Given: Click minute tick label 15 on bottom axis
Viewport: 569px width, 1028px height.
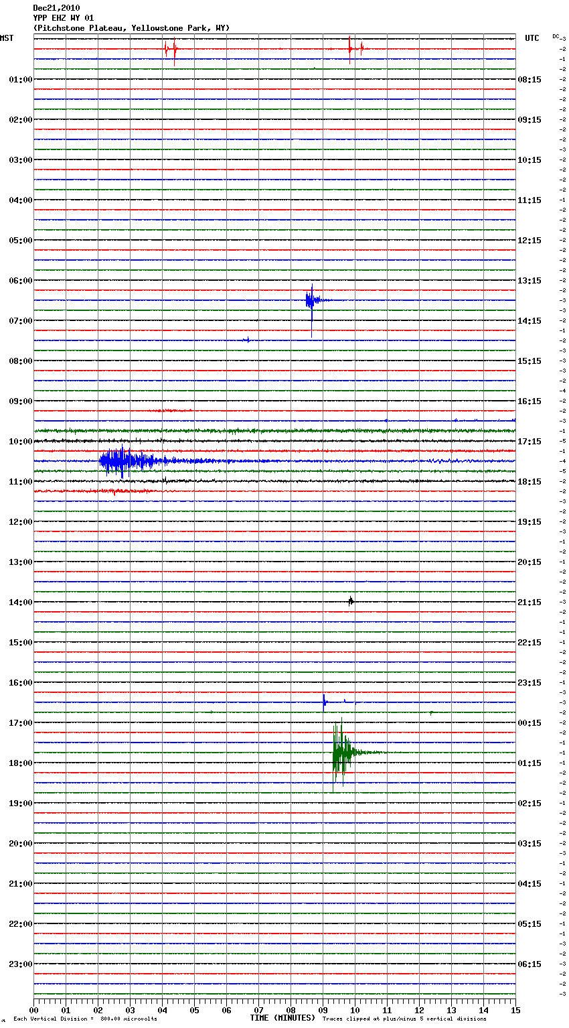Looking at the screenshot, I should (515, 1010).
